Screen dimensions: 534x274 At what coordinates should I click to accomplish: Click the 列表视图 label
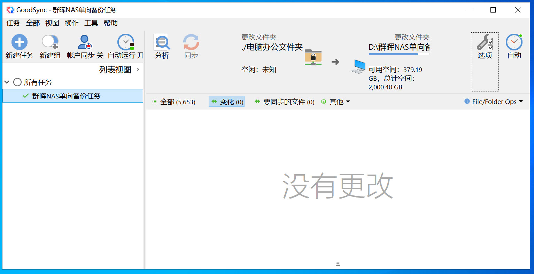115,70
